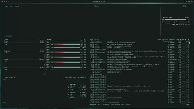
Task: Decrease update interval with minus beside 2000ms
Action: [182, 6]
